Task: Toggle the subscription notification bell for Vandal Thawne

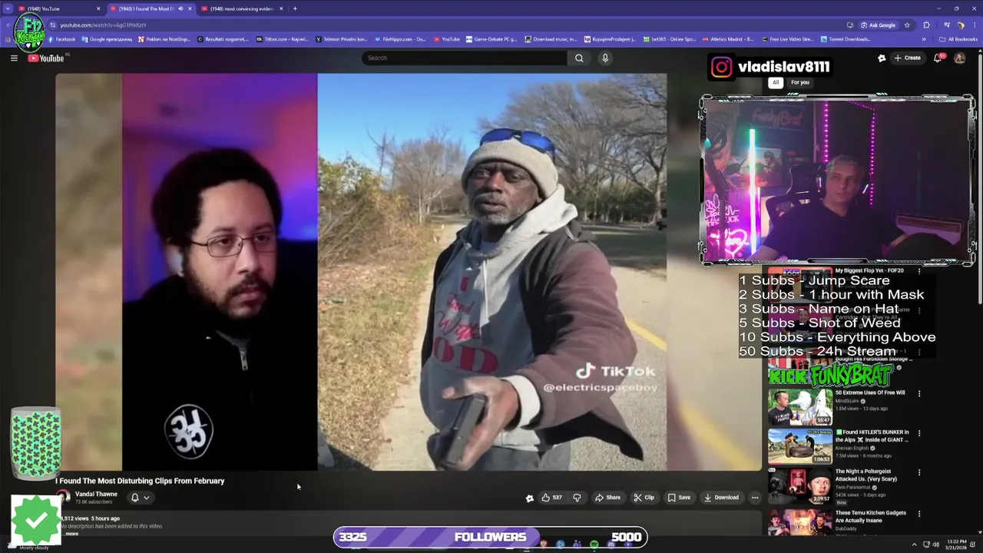Action: 134,498
